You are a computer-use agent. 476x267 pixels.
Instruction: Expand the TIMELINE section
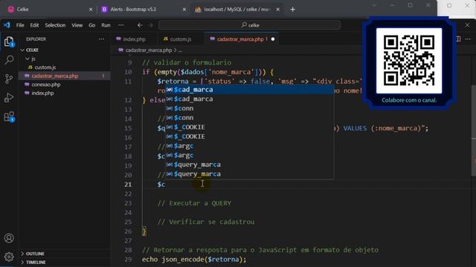pyautogui.click(x=64, y=262)
